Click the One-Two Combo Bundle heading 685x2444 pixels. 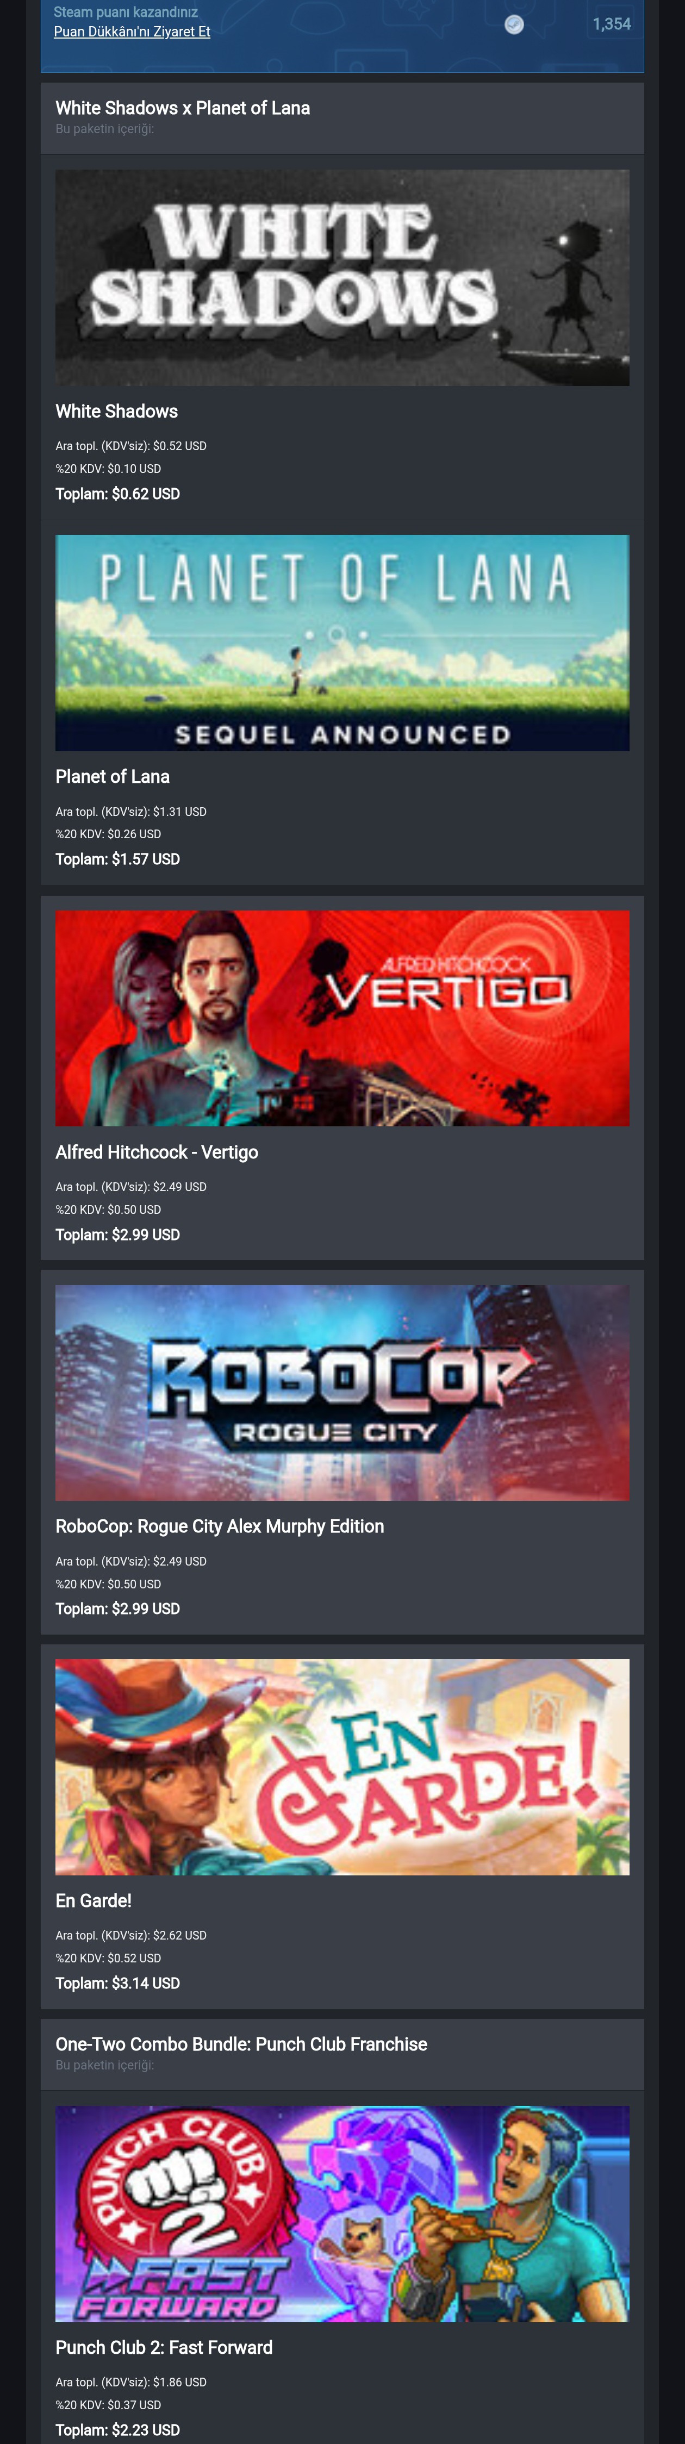[241, 2043]
